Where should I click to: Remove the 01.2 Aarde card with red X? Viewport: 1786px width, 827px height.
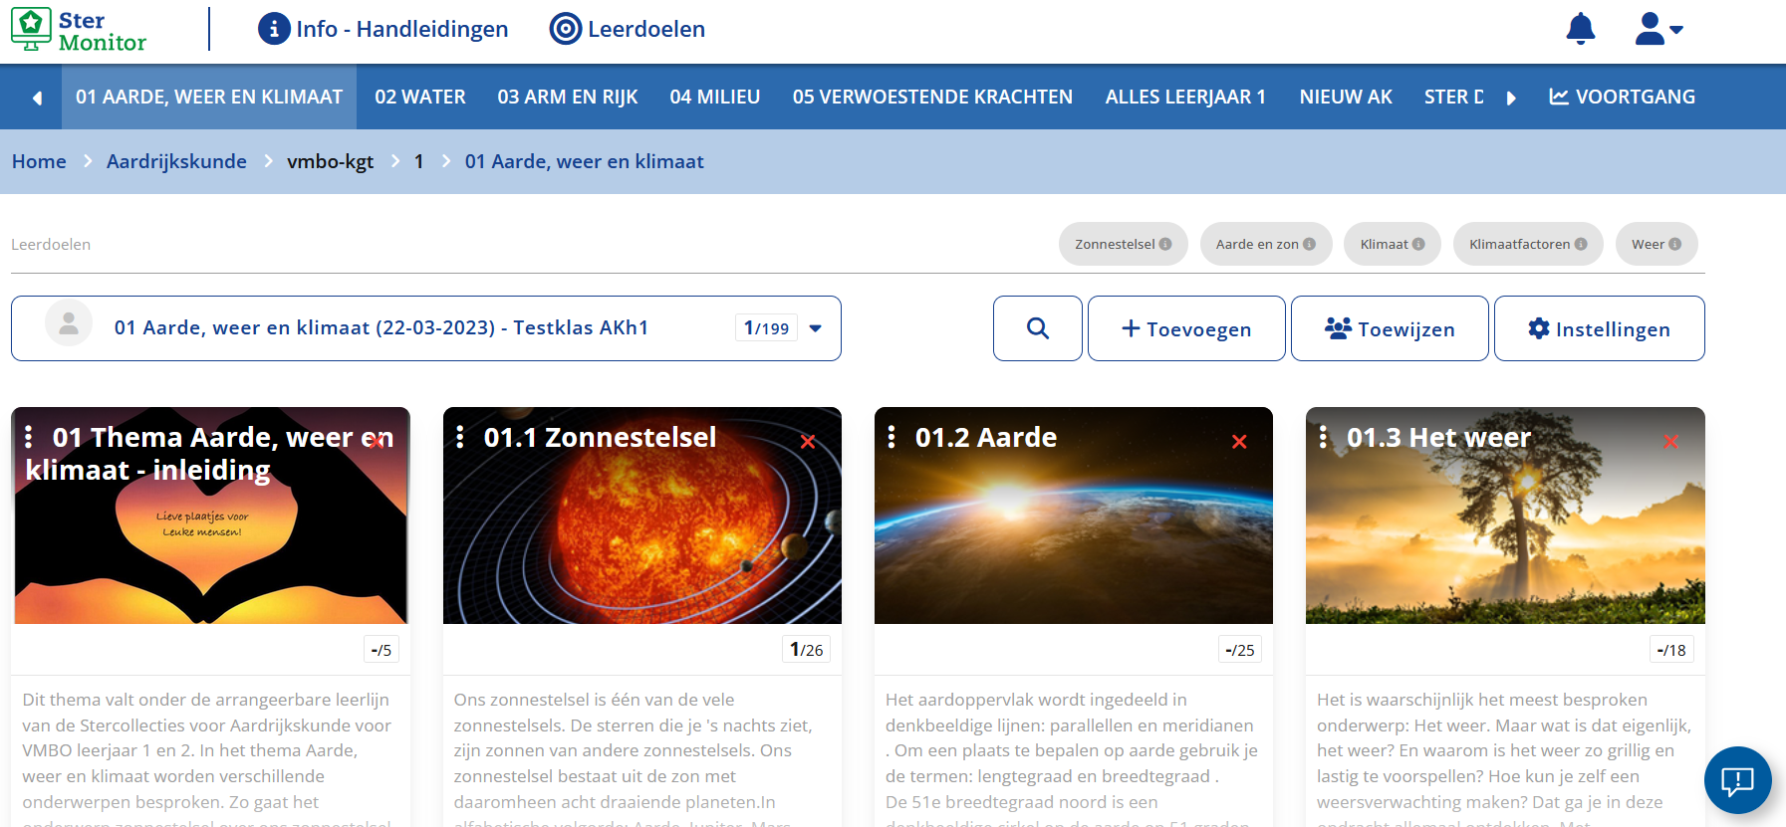tap(1239, 442)
